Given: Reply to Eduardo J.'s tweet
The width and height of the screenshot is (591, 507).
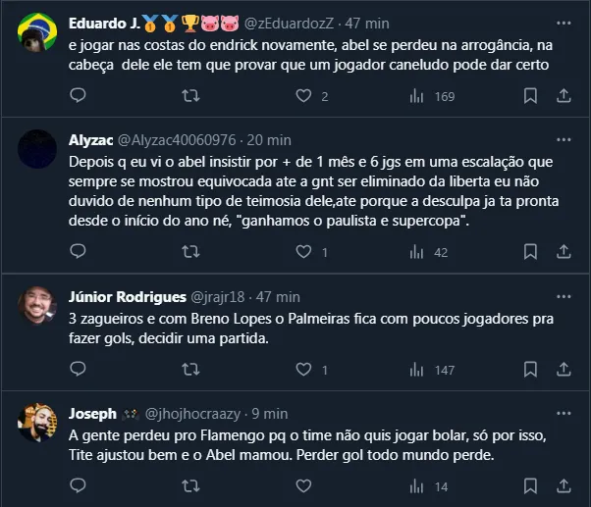Looking at the screenshot, I should 80,96.
